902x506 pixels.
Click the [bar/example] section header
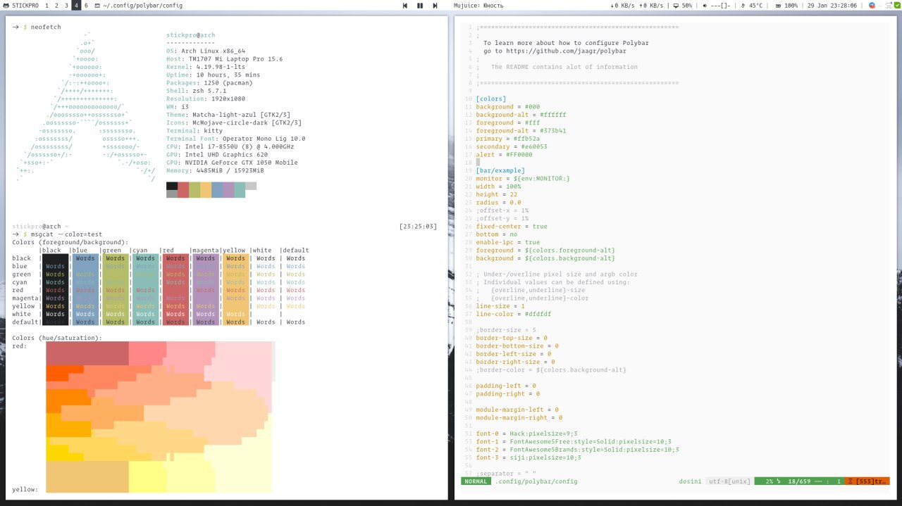tap(500, 170)
